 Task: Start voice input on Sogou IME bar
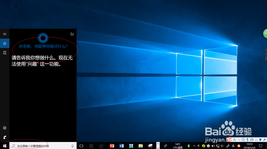tap(247, 140)
